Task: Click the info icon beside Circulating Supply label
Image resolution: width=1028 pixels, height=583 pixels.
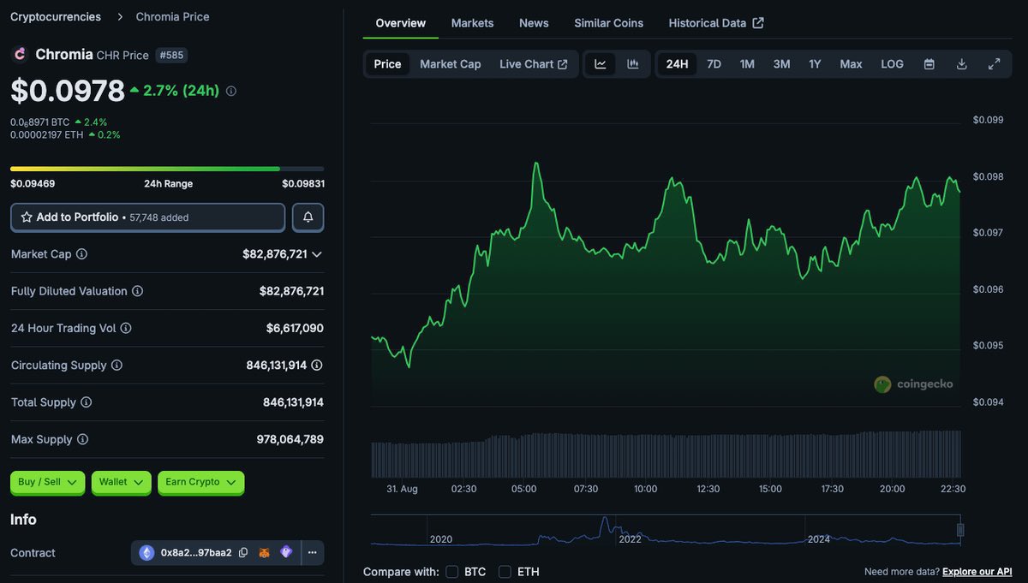Action: (x=117, y=366)
